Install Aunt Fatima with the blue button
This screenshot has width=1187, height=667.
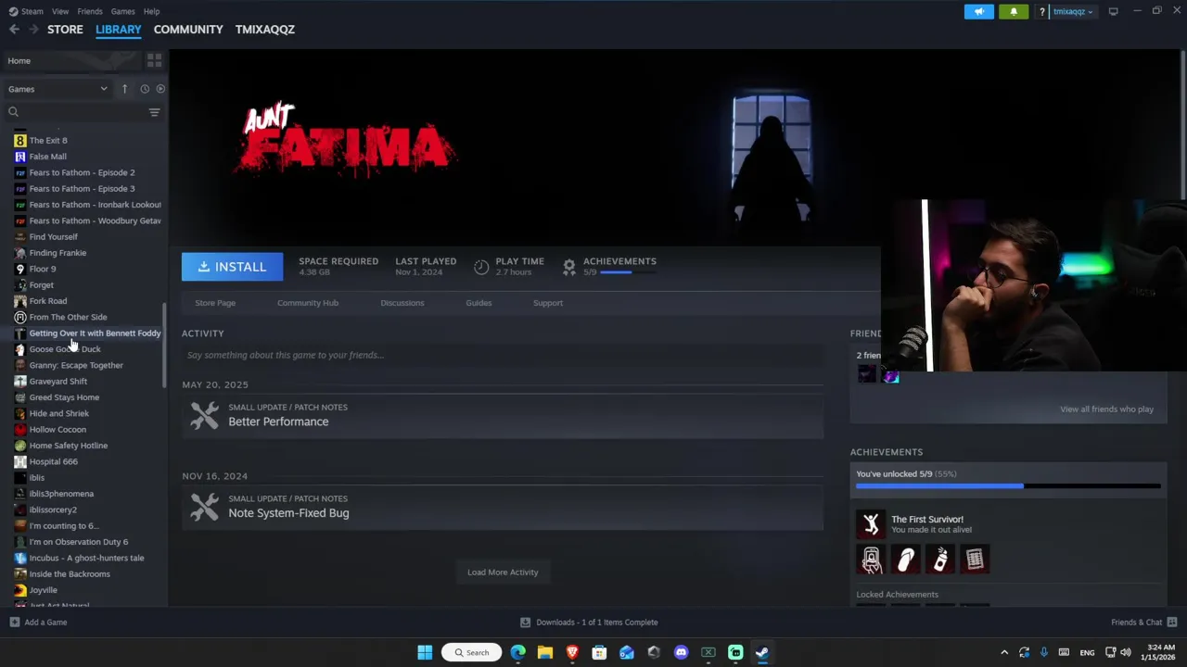click(232, 267)
